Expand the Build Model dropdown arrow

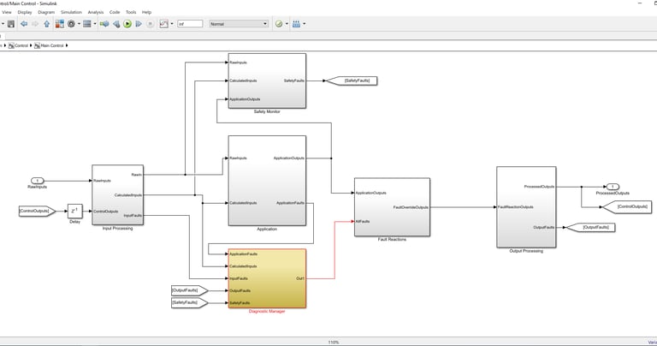point(305,24)
